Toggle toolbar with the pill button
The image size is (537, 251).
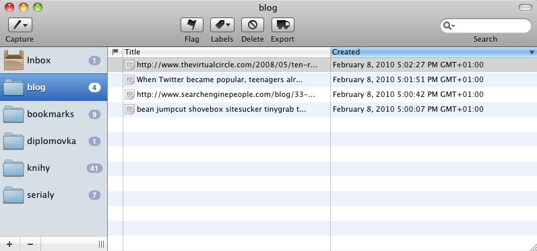pos(526,7)
